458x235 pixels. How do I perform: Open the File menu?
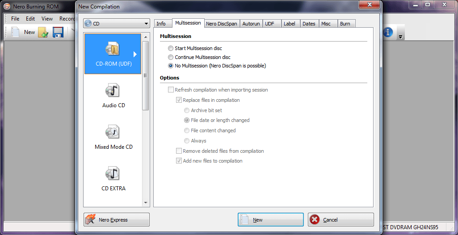[15, 19]
